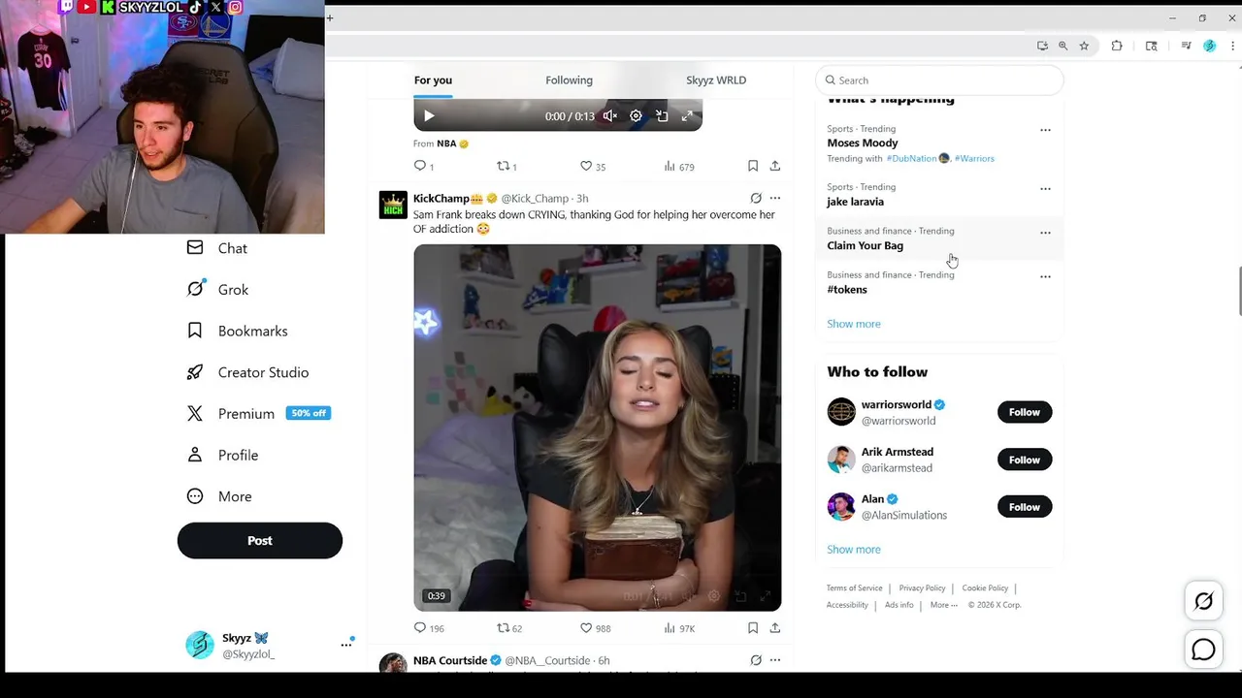Viewport: 1242px width, 698px height.
Task: Play the KickChamp video thumbnail
Action: point(597,428)
